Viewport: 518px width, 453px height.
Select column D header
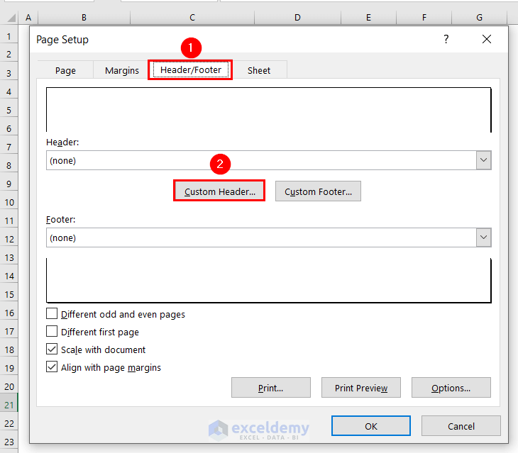tap(297, 18)
